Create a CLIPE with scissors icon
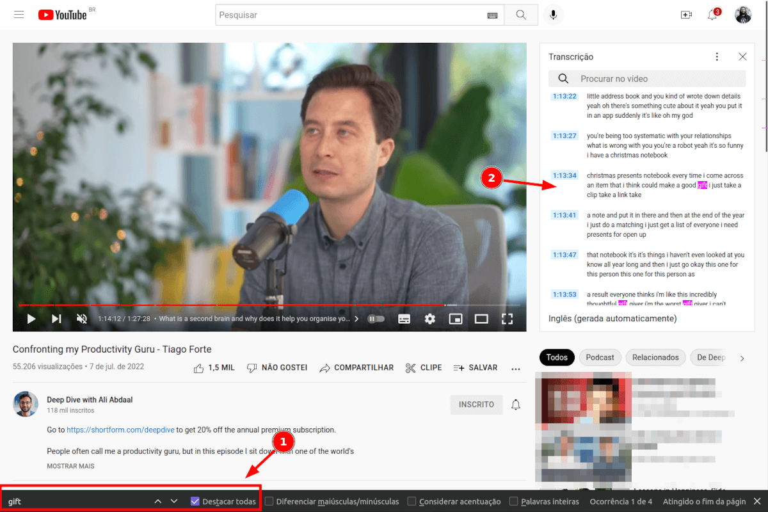Viewport: 768px width, 512px height. coord(424,368)
